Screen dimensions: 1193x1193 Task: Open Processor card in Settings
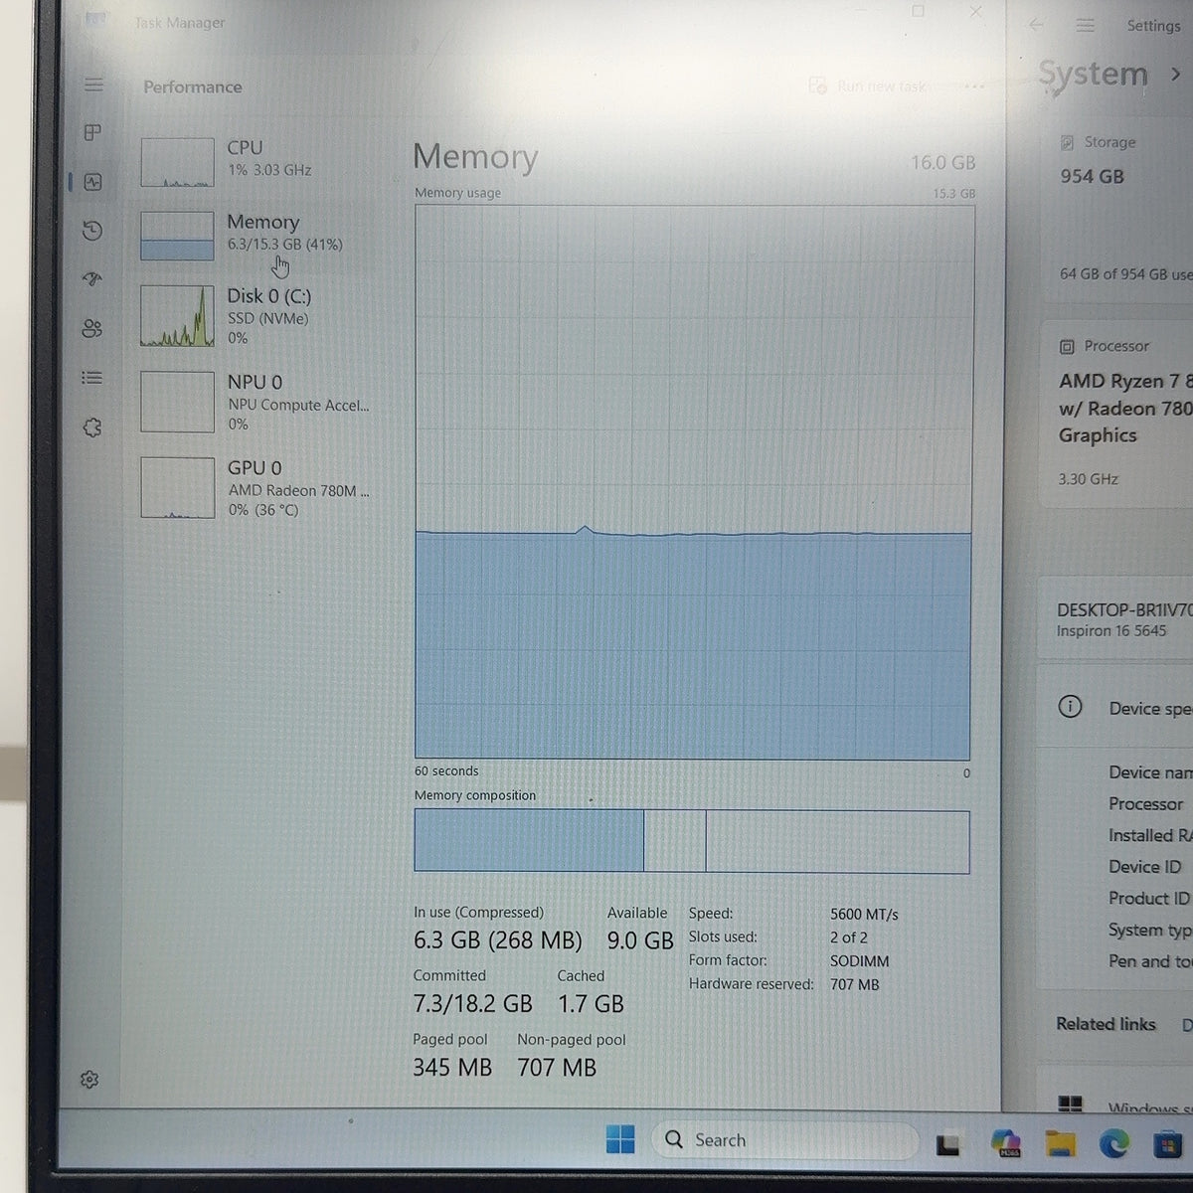coord(1118,414)
